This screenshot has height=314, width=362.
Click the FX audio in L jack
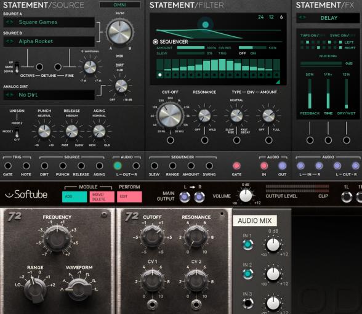click(x=300, y=166)
